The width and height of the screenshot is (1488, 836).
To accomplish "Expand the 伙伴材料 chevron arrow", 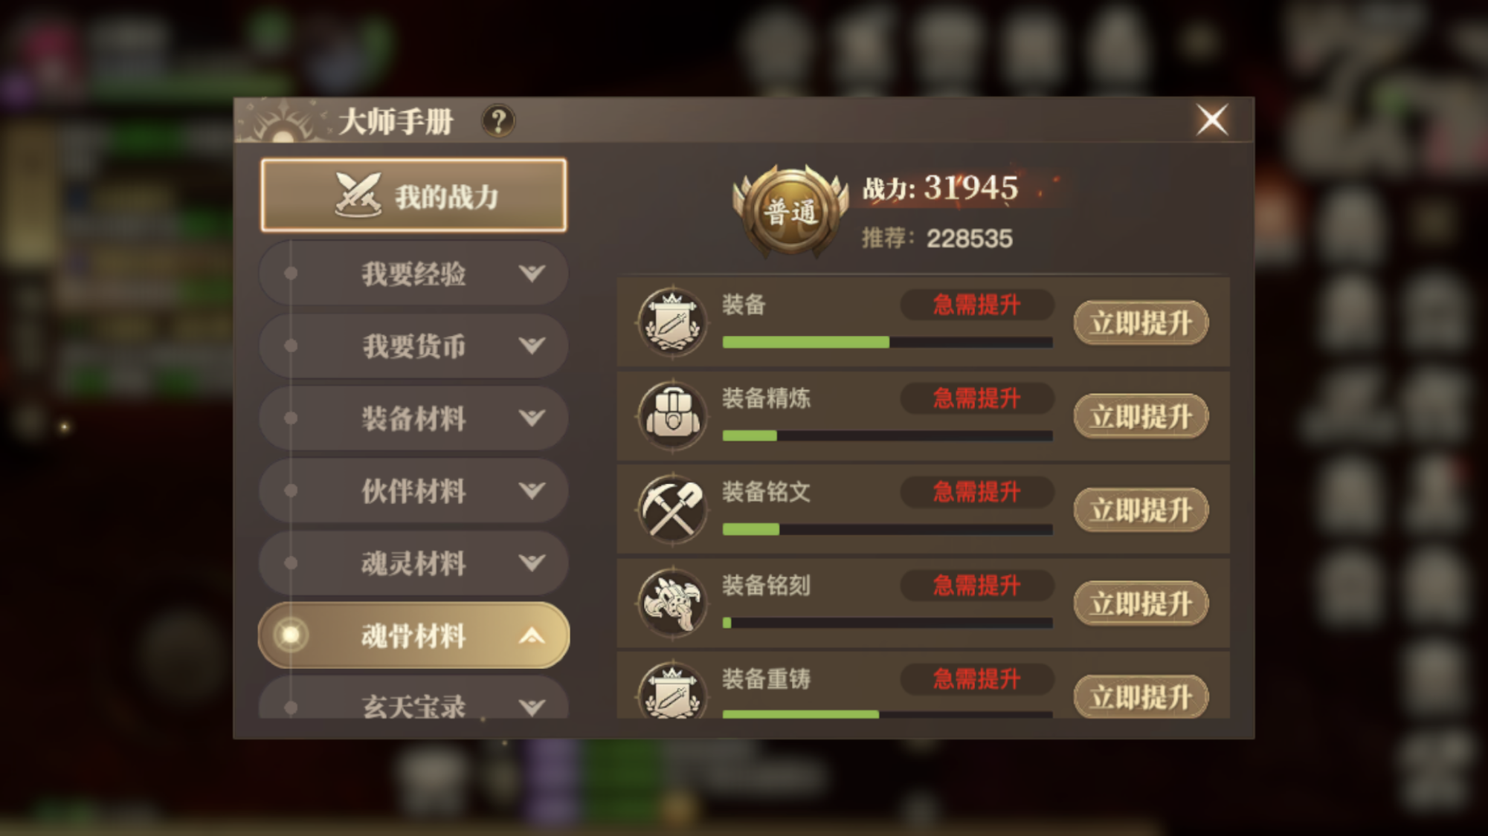I will (532, 490).
